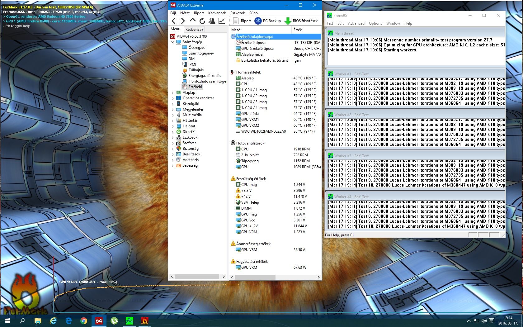Open the AIDA64 users/favorites toolbar icon
This screenshot has height=327, width=523.
point(212,21)
